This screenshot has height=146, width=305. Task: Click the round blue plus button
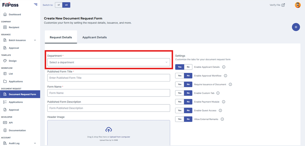296,27
